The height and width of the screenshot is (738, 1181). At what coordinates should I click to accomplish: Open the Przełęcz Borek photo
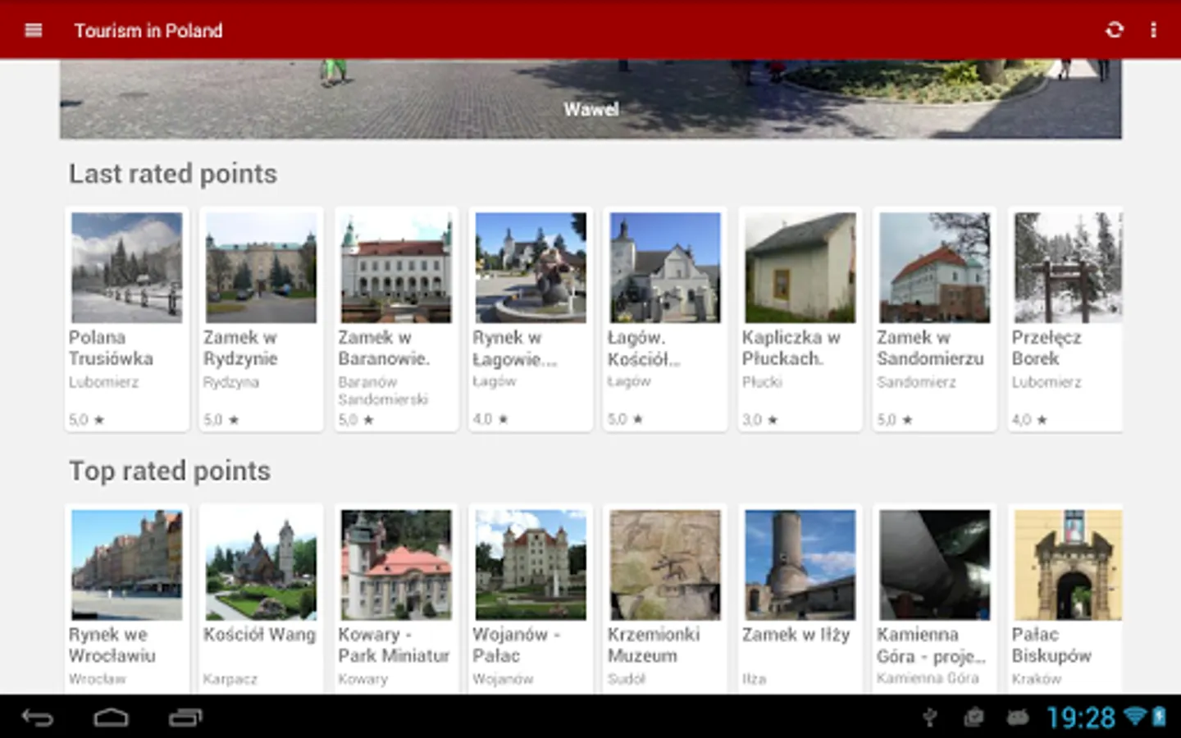point(1068,267)
